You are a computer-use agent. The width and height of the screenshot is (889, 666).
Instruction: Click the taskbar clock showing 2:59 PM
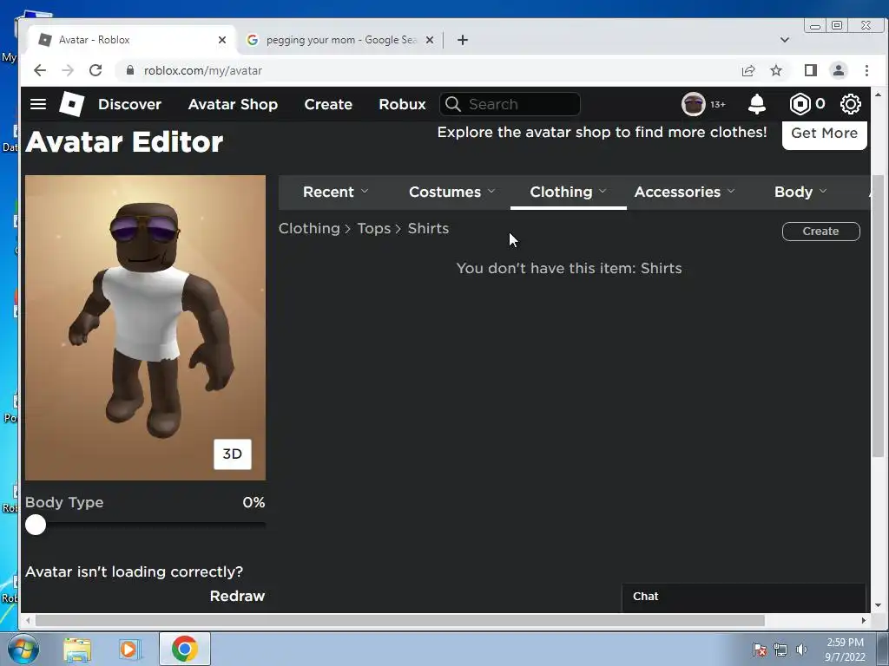[x=845, y=649]
